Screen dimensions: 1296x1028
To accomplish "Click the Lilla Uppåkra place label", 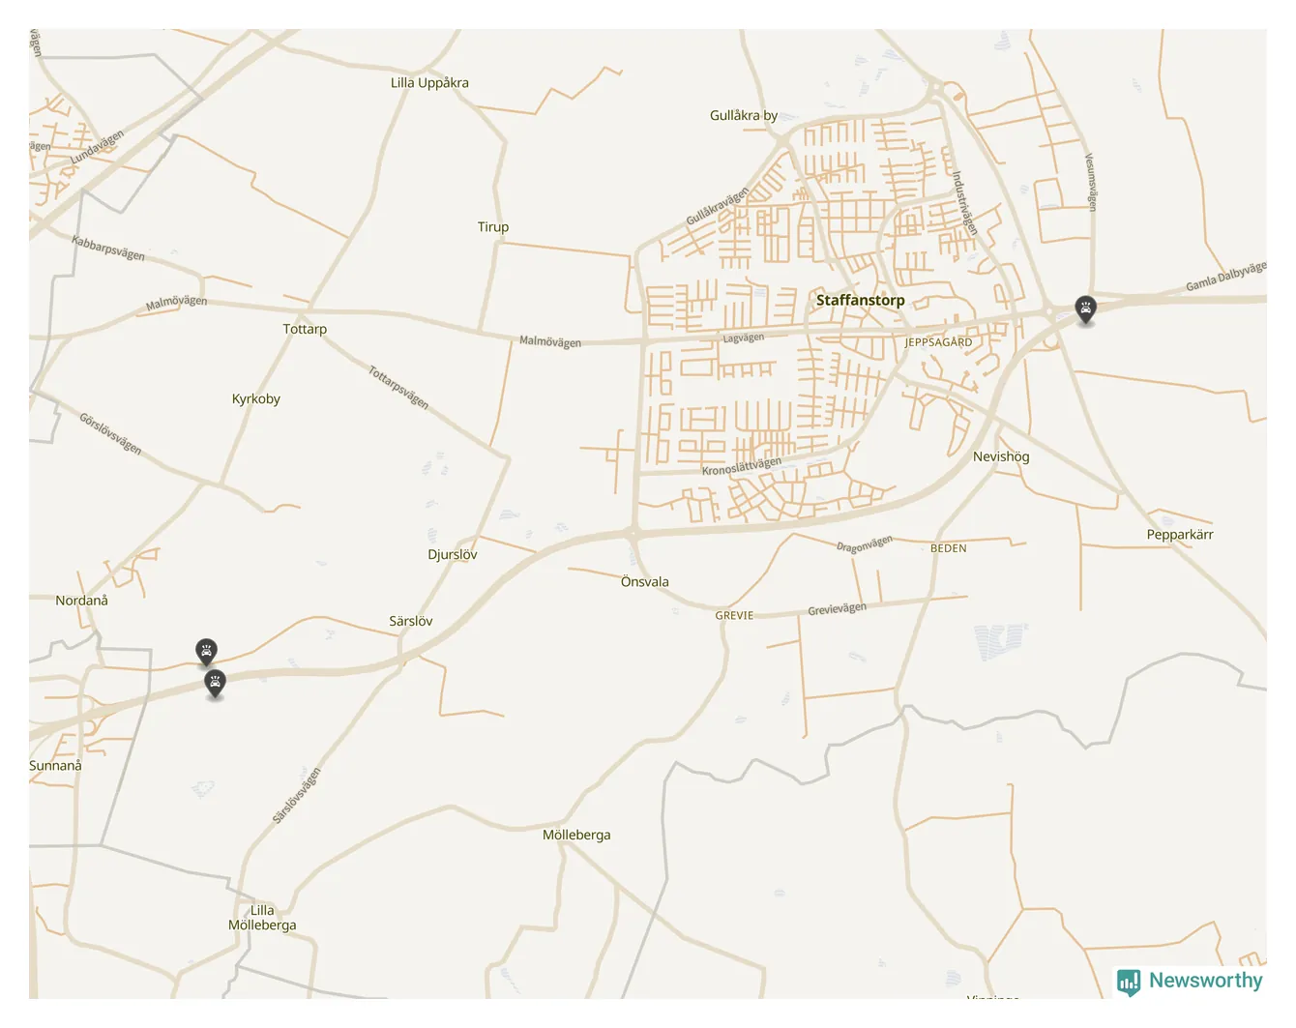I will 429,83.
